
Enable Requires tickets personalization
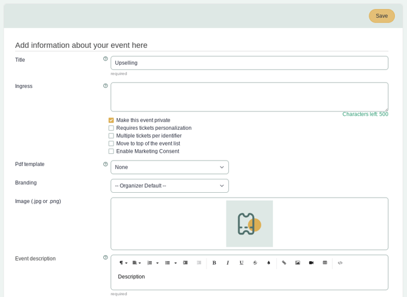tap(111, 128)
